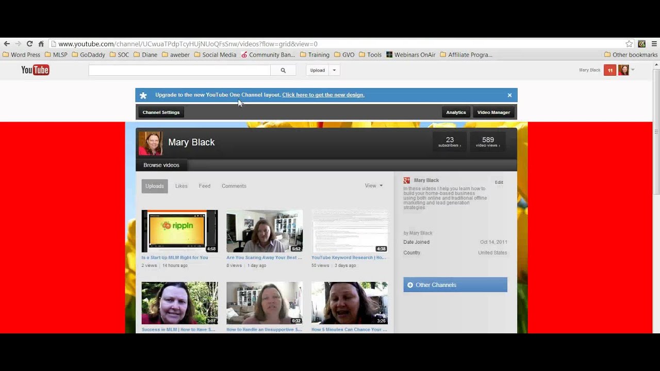Click the Mary Black username in header

click(590, 70)
